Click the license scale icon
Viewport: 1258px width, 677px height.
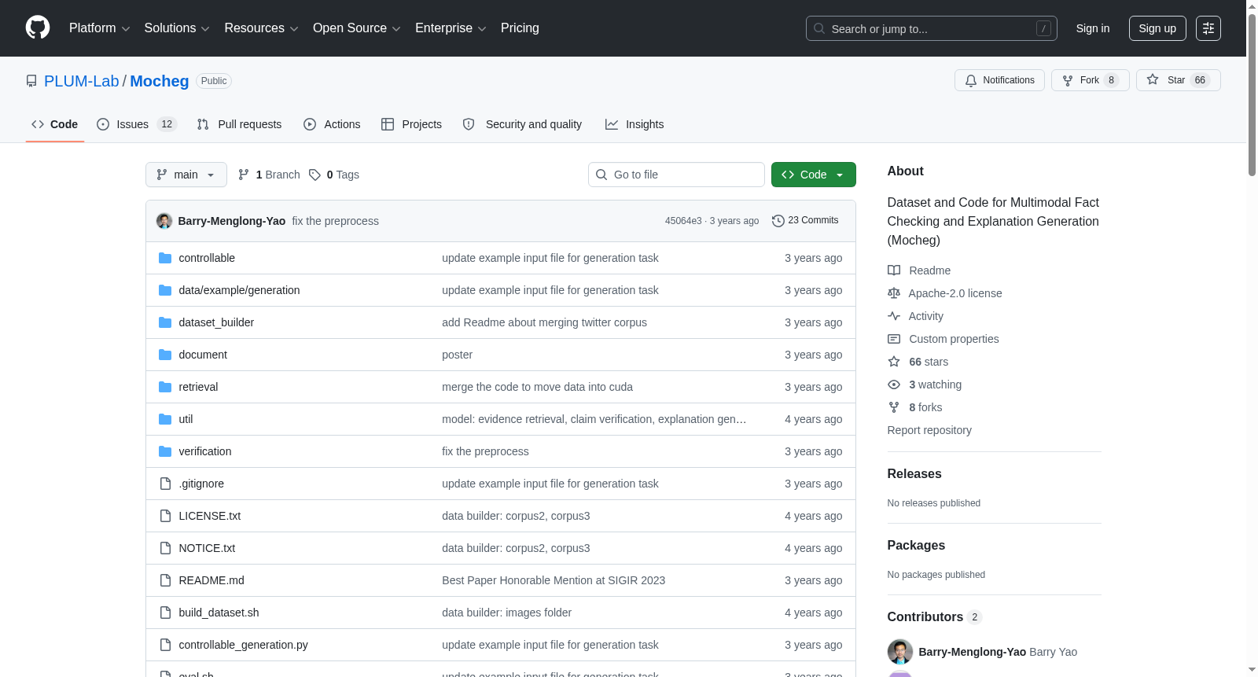coord(894,293)
